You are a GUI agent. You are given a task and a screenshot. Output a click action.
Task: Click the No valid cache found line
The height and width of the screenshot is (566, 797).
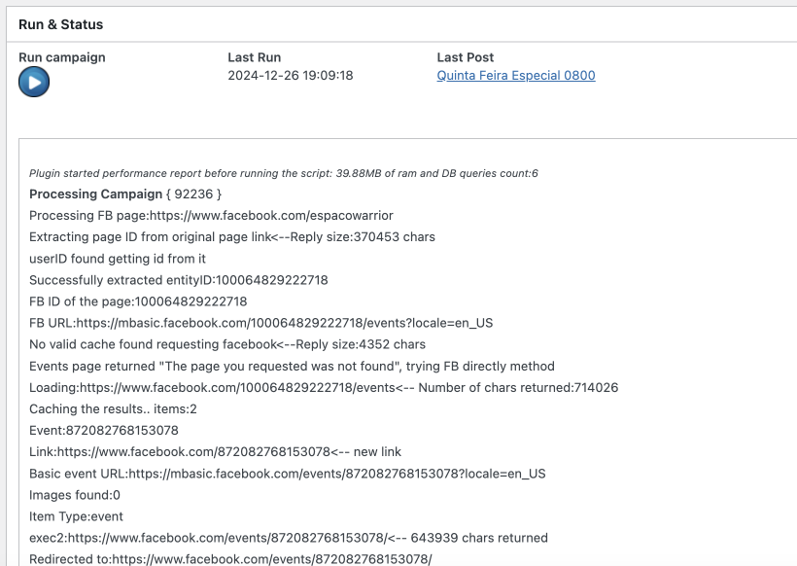pos(226,344)
